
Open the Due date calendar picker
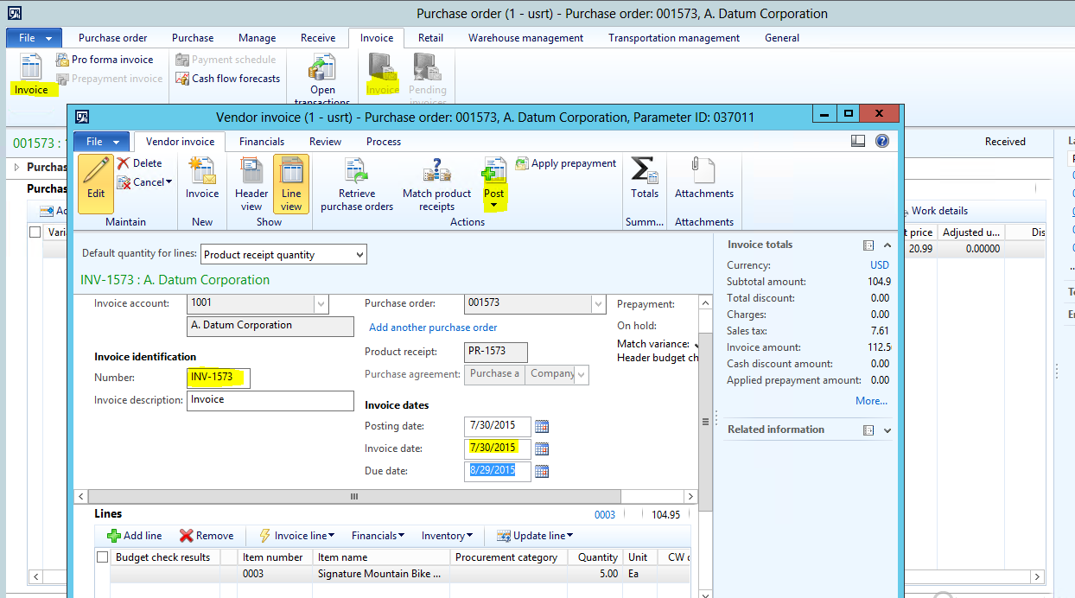pos(542,471)
